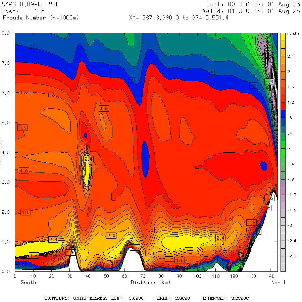Pick the yellow swatch at colorbar top
The image size is (302, 302).
[x=283, y=37]
